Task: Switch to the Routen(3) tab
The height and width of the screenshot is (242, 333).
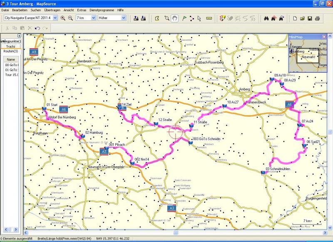Action: click(11, 51)
